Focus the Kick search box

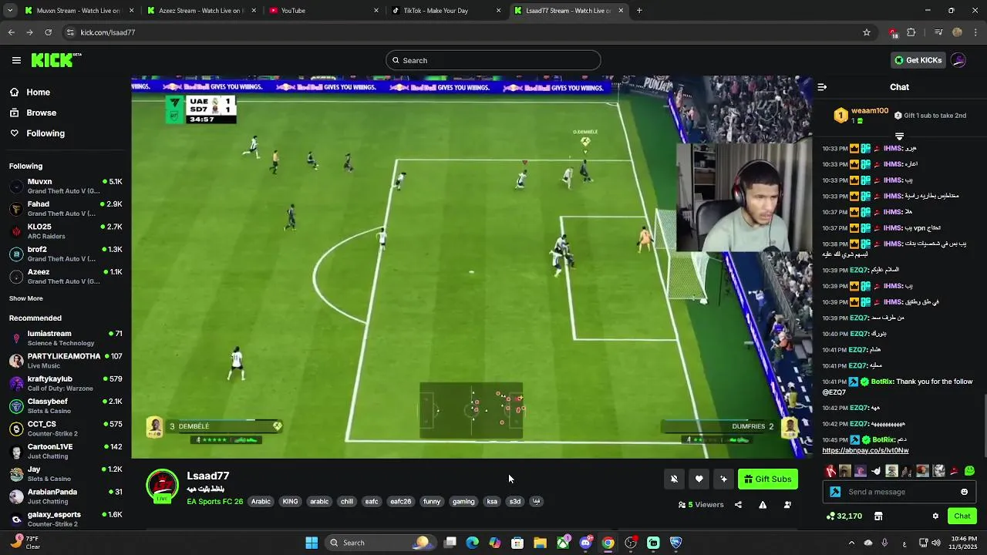coord(493,60)
